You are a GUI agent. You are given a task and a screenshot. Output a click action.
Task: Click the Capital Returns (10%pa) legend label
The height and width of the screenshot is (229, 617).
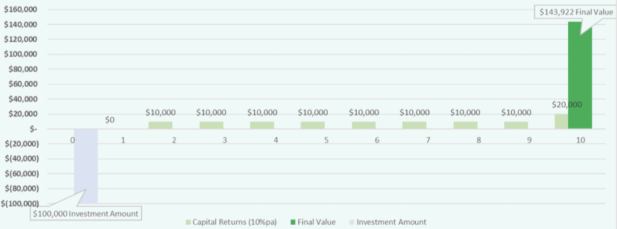pyautogui.click(x=234, y=222)
